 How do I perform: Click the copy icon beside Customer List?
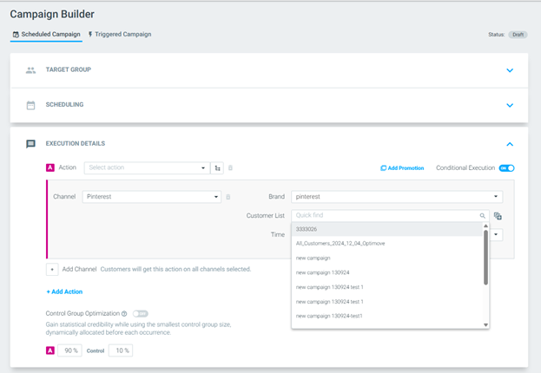498,216
